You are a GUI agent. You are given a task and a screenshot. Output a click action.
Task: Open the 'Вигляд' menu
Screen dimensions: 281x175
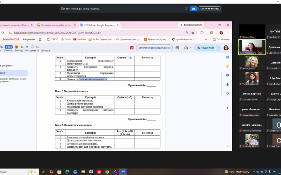point(19,50)
